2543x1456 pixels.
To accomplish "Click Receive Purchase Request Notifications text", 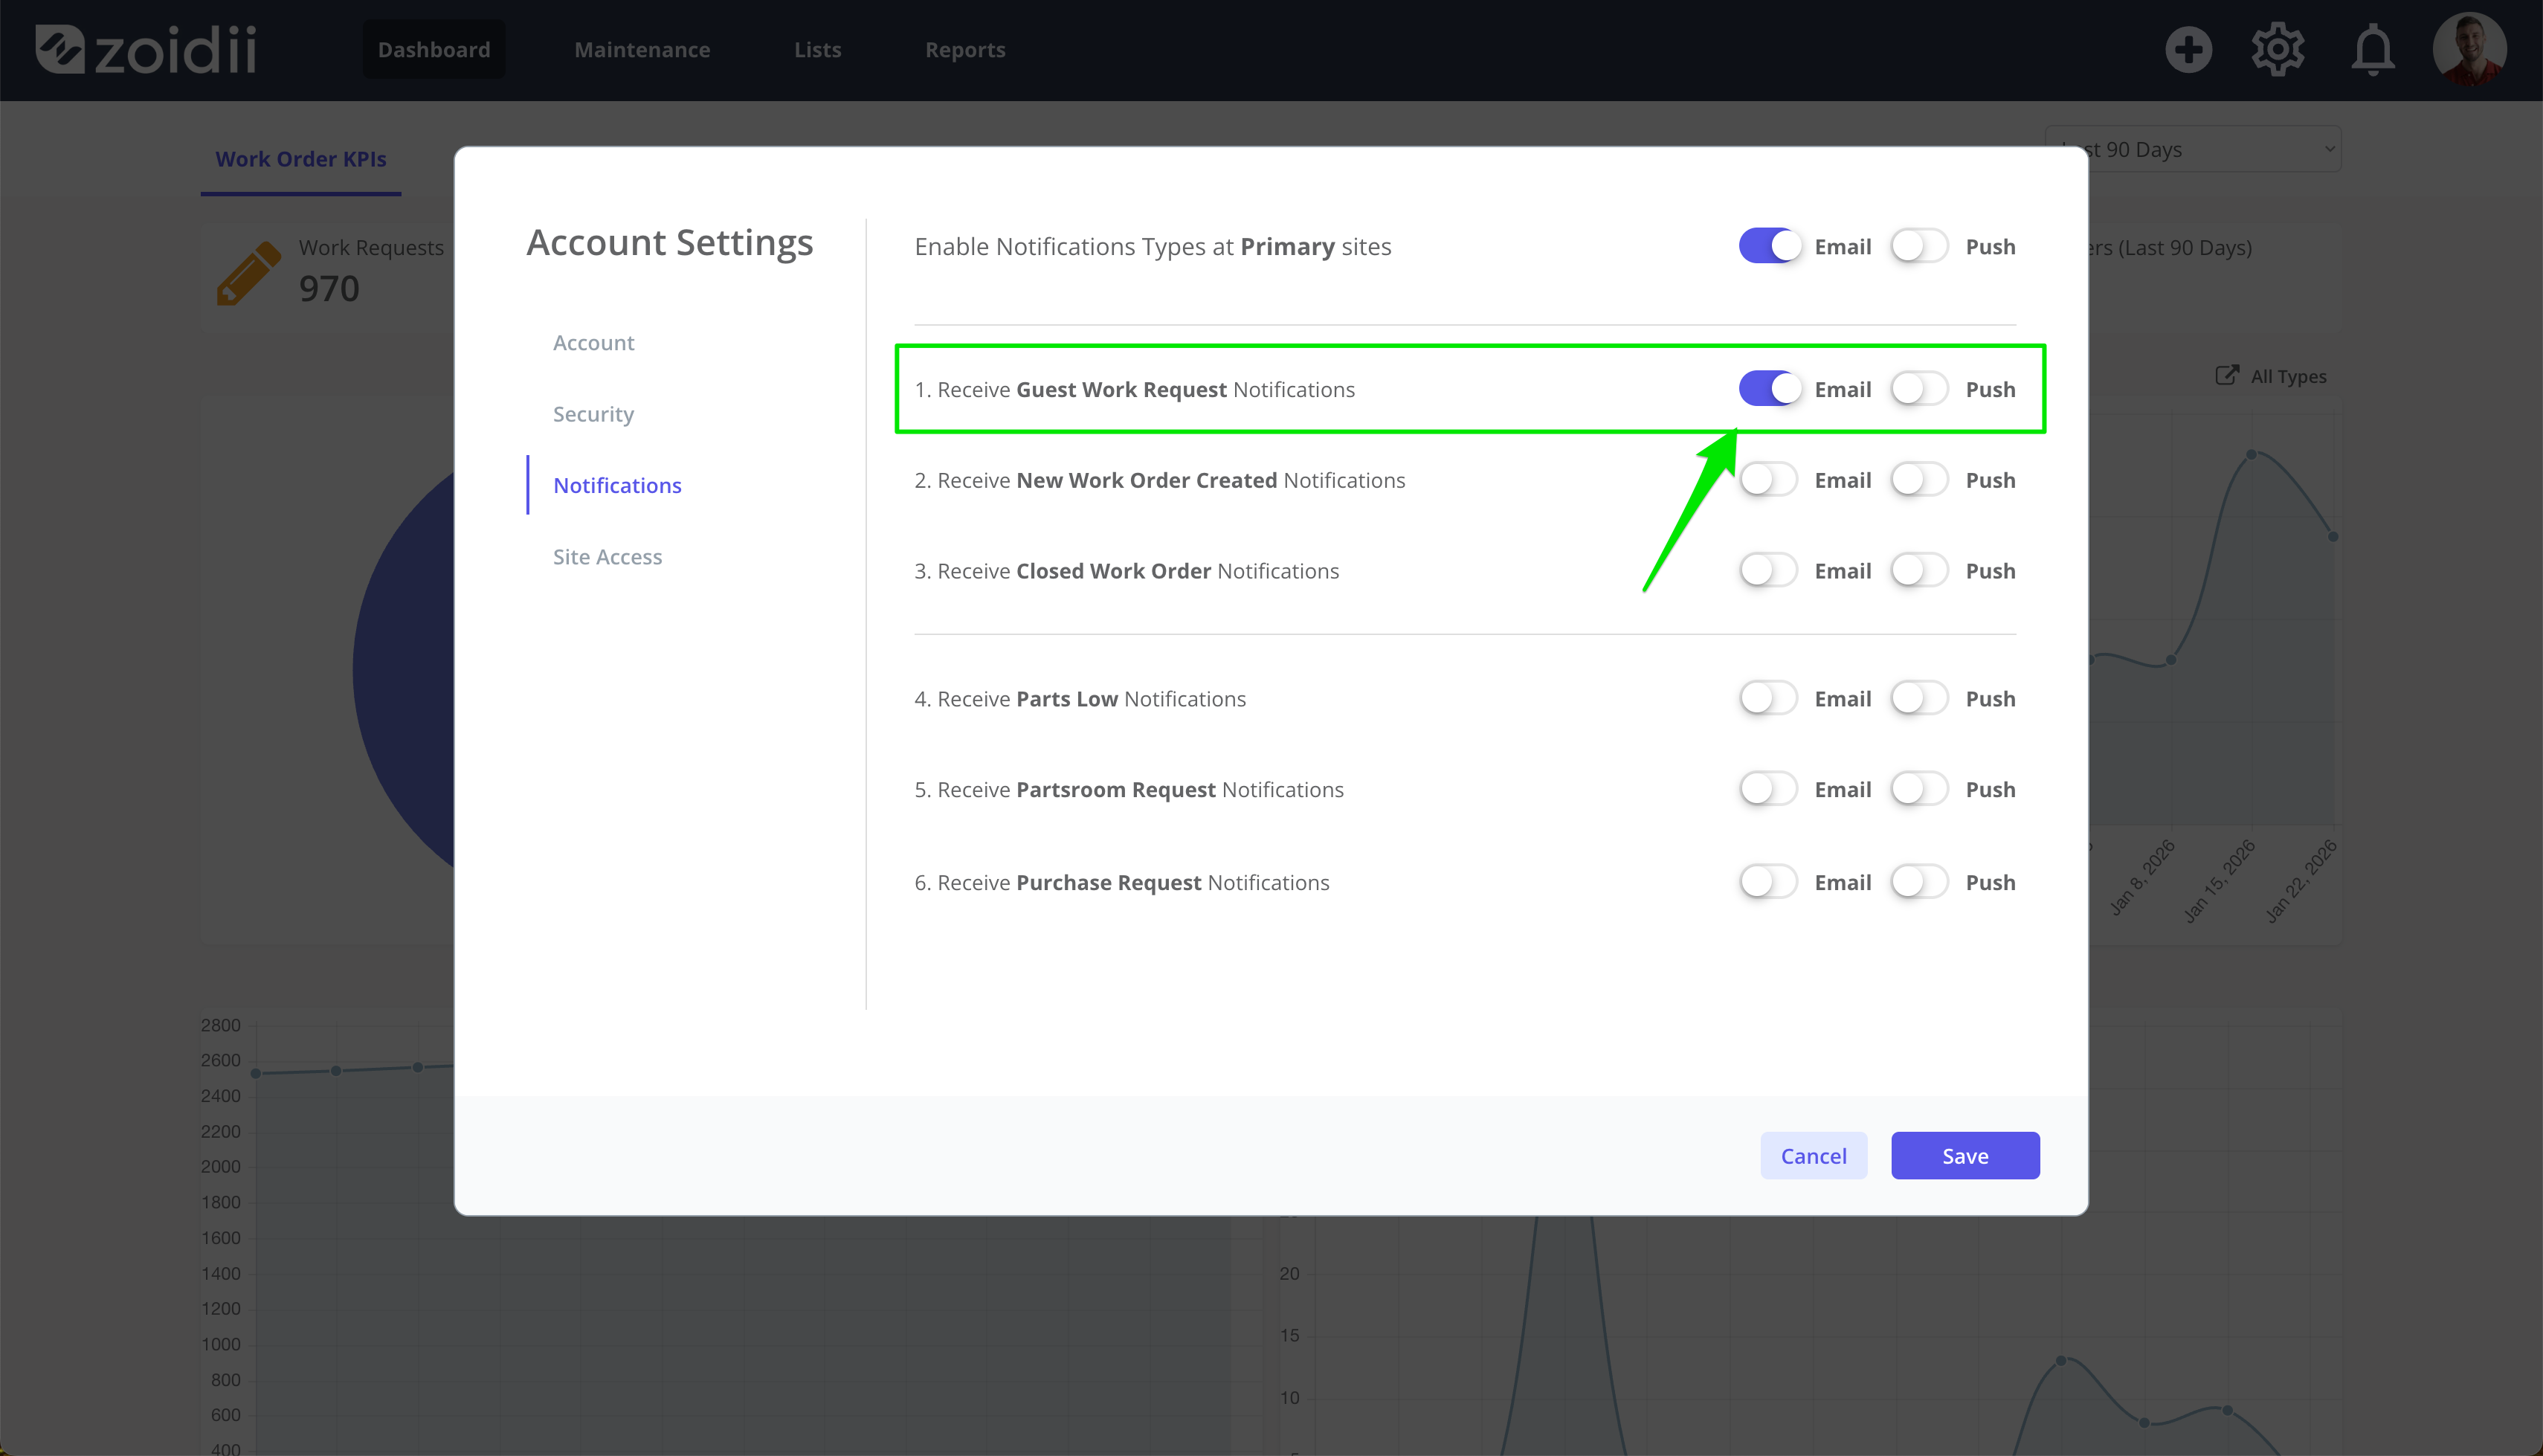I will [1121, 882].
